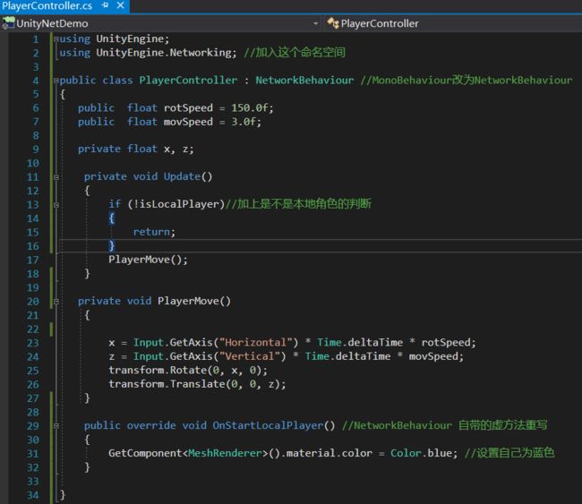
Task: Click line number 20 in the margin
Action: point(32,302)
